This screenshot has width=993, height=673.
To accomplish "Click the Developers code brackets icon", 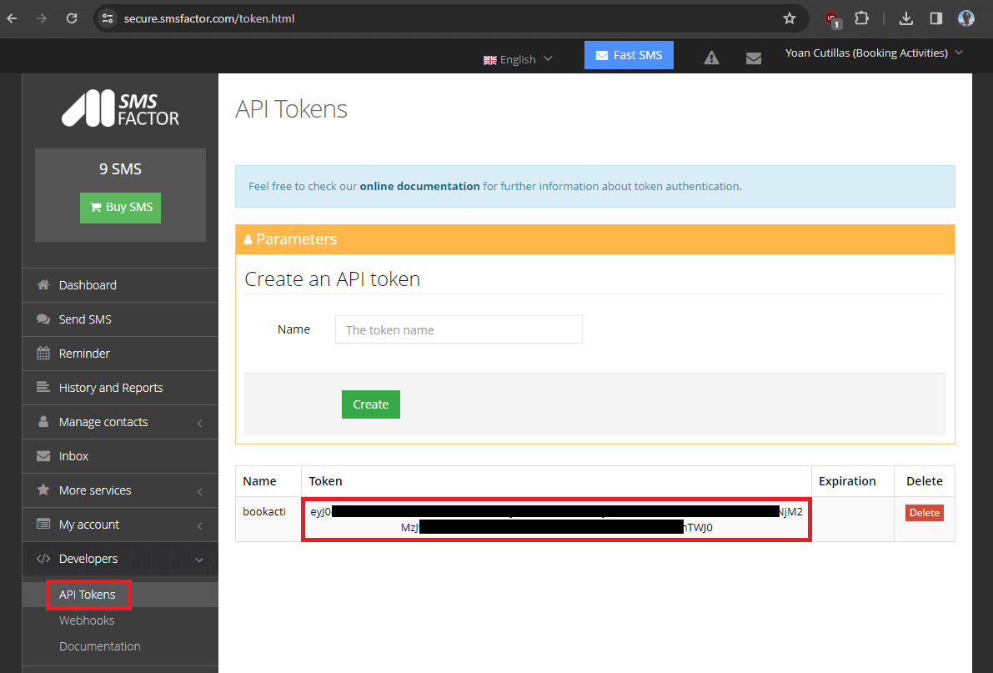I will (x=43, y=558).
